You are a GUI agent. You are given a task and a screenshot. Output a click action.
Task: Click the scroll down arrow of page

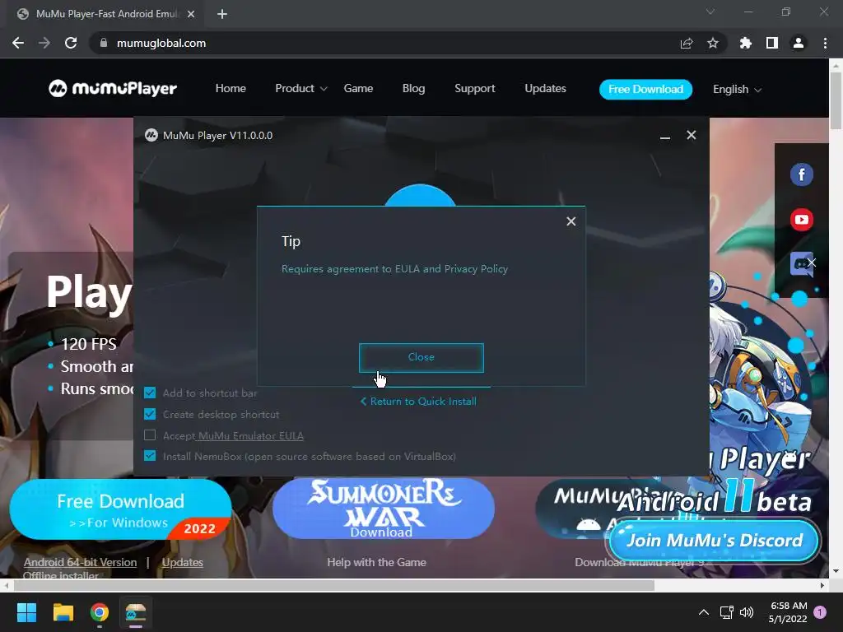click(x=836, y=571)
